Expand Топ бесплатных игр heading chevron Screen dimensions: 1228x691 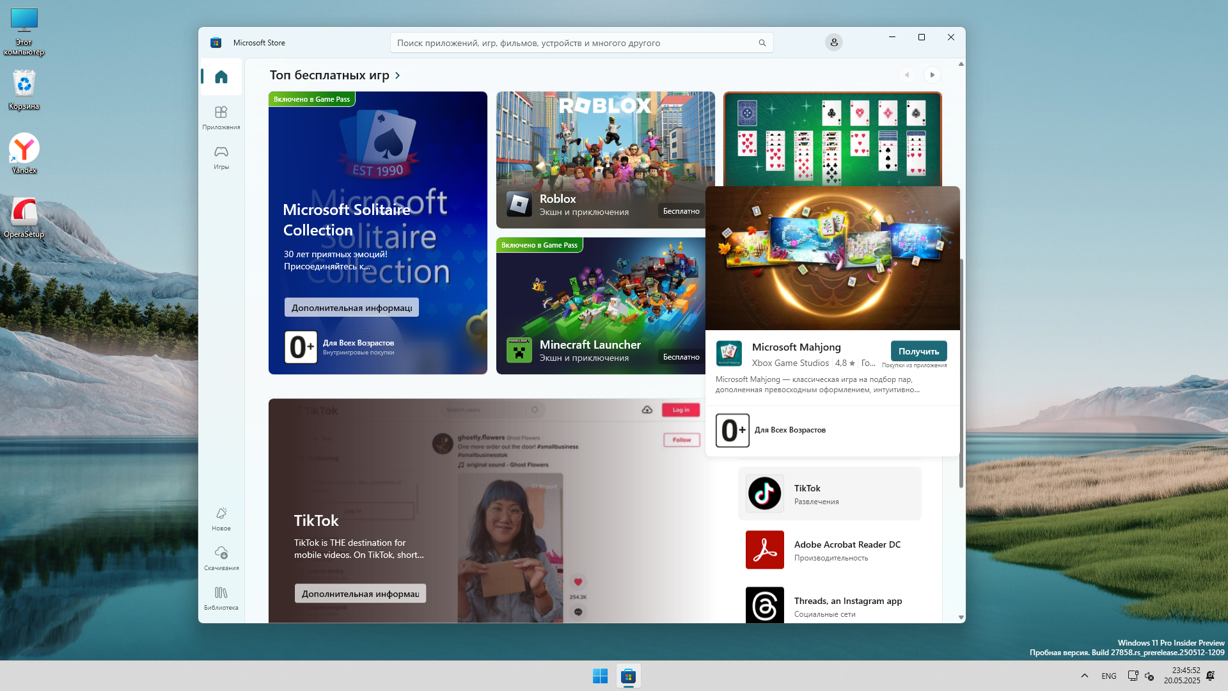pos(398,75)
